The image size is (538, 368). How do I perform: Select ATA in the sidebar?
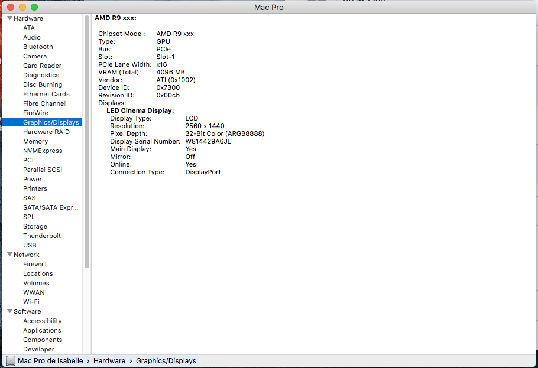[29, 28]
